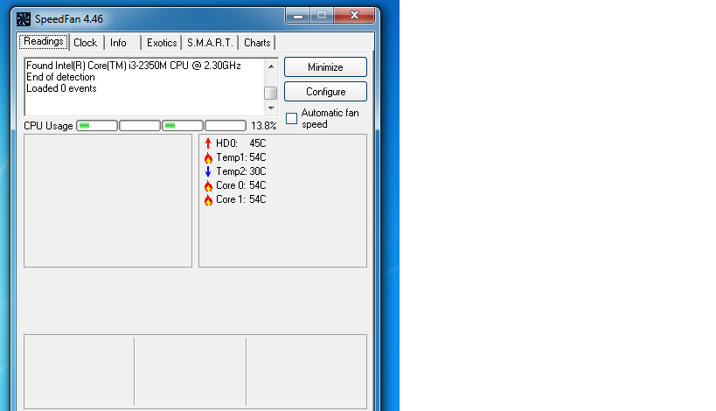Image resolution: width=716 pixels, height=411 pixels.
Task: Switch to the Readings tab
Action: 44,42
